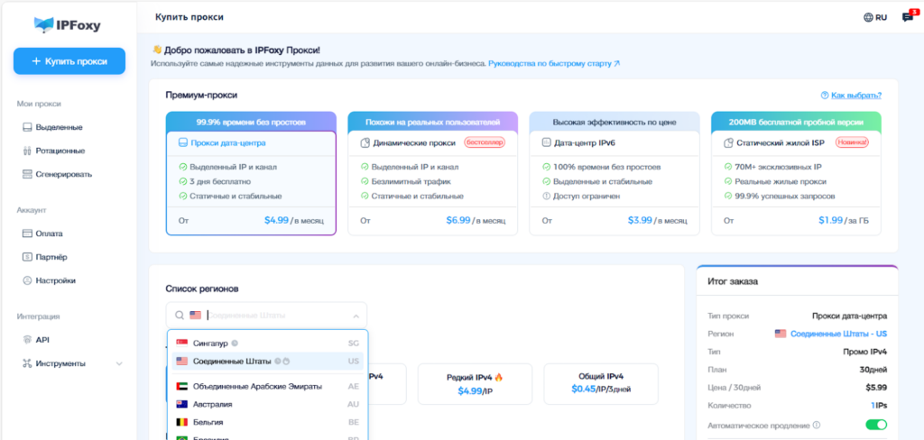
Task: Click the Партнёр sidebar icon
Action: point(26,257)
